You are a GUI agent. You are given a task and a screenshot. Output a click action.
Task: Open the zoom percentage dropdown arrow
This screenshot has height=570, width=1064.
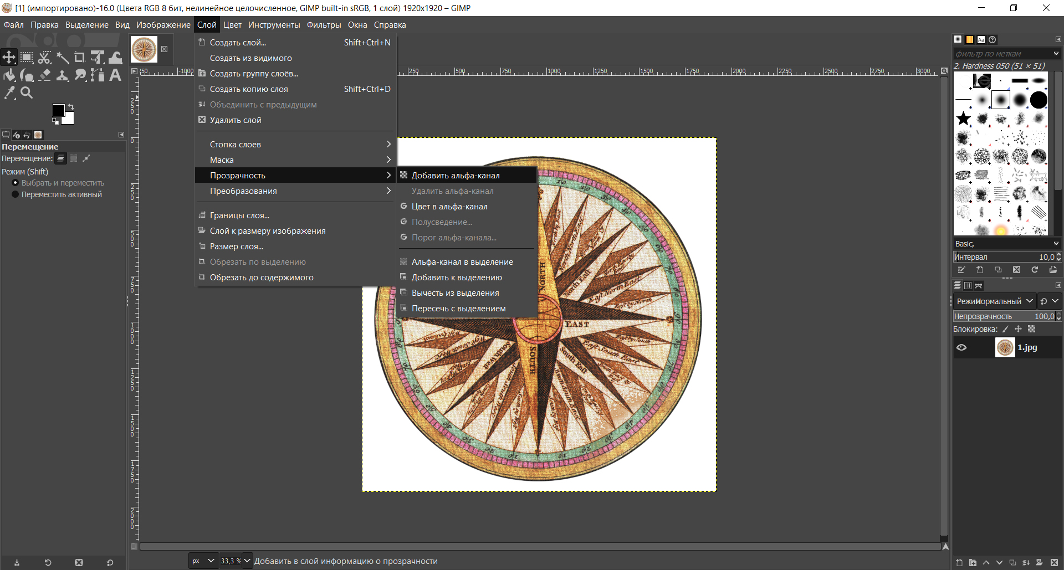(x=248, y=561)
